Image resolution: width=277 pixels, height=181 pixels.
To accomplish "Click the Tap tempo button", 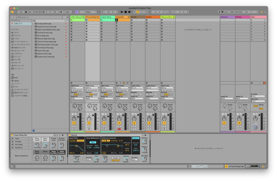I will [x=30, y=12].
